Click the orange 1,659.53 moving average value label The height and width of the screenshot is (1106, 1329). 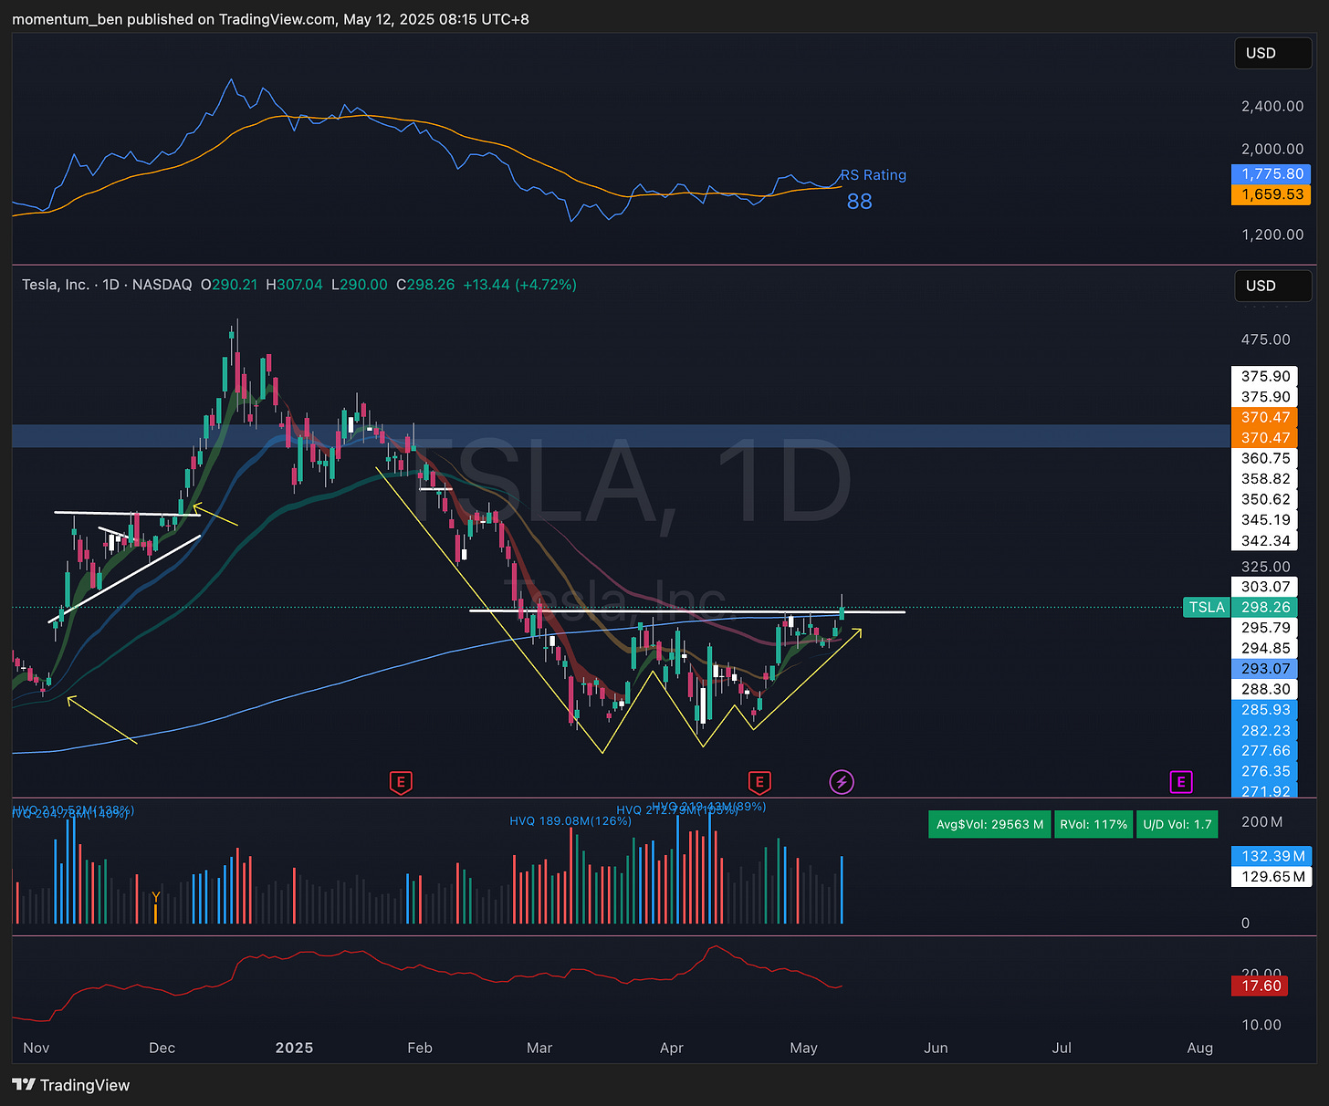point(1271,194)
